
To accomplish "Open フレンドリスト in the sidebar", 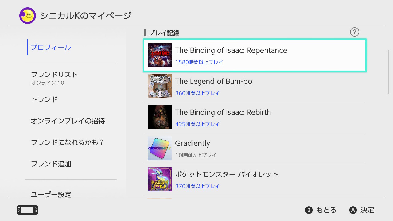I will click(54, 75).
